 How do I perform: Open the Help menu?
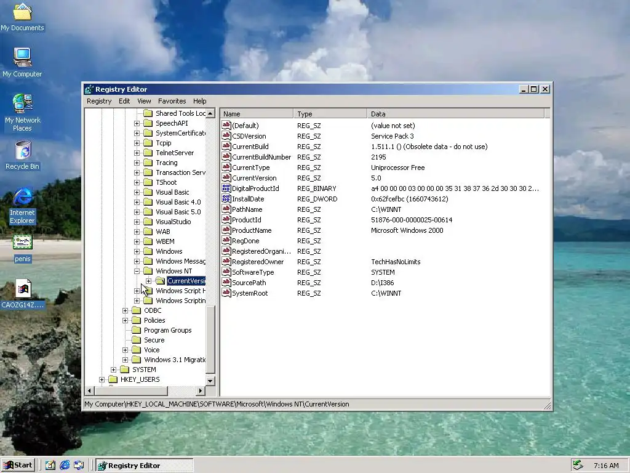tap(200, 101)
